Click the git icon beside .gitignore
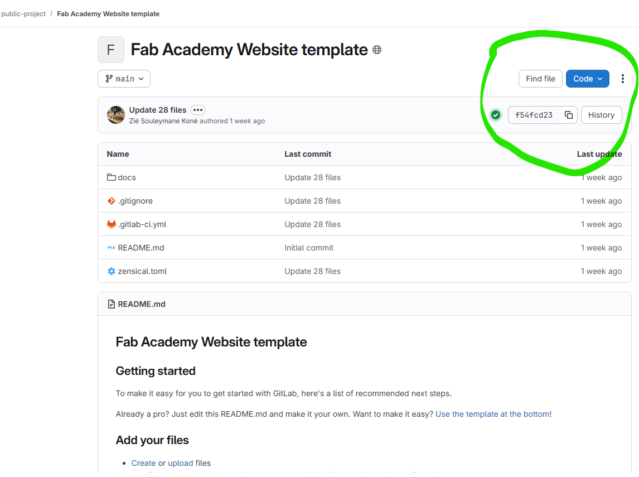The height and width of the screenshot is (477, 639). 112,201
